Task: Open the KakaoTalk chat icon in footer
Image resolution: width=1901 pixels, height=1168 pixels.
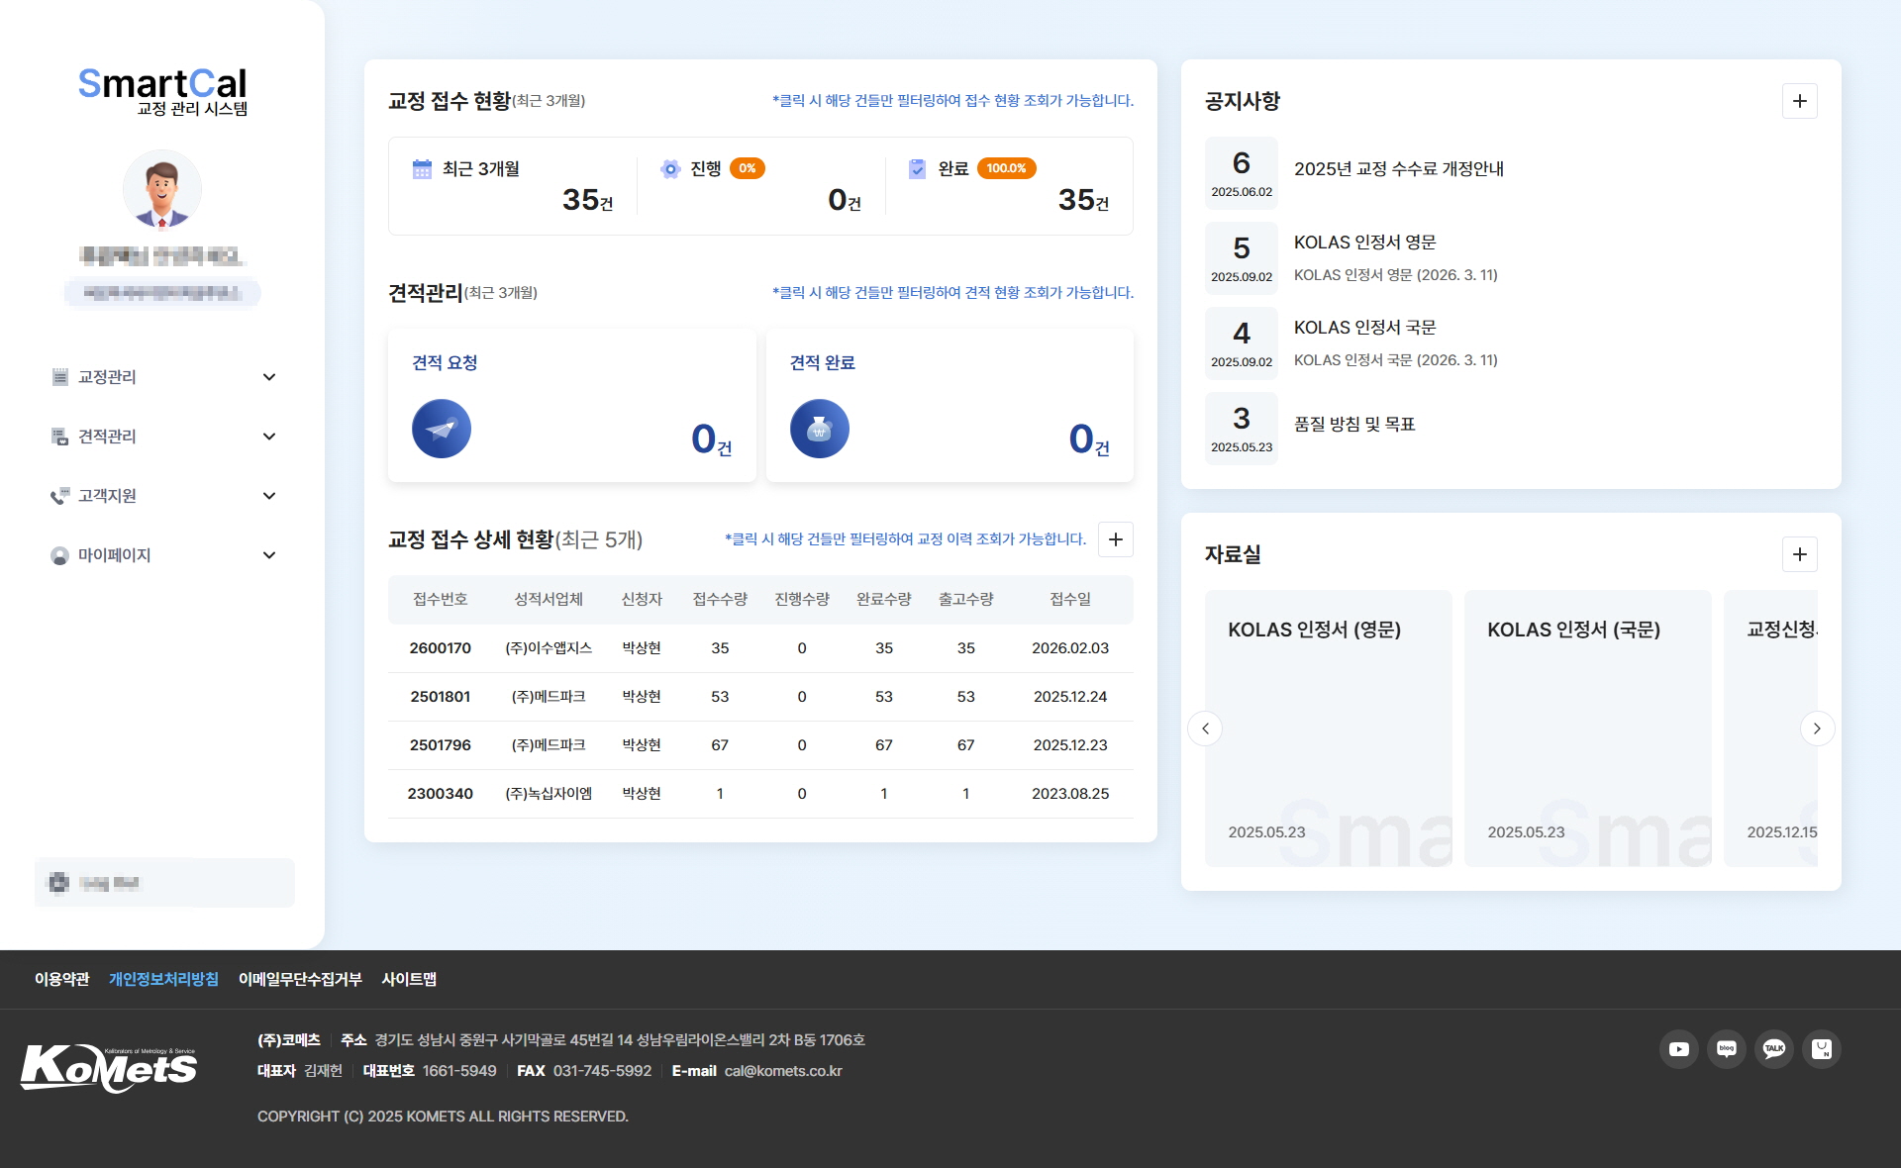Action: click(1773, 1049)
